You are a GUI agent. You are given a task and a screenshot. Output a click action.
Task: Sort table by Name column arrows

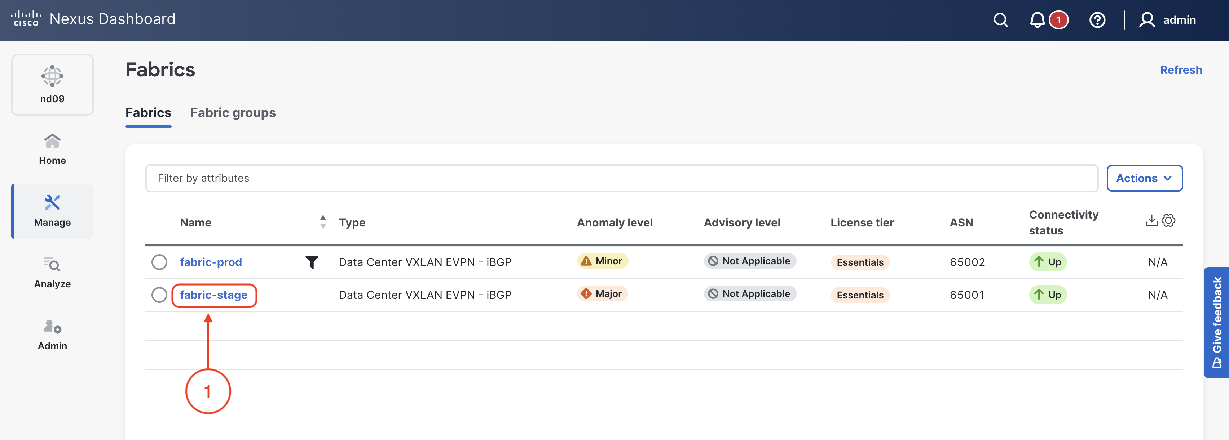click(x=323, y=222)
